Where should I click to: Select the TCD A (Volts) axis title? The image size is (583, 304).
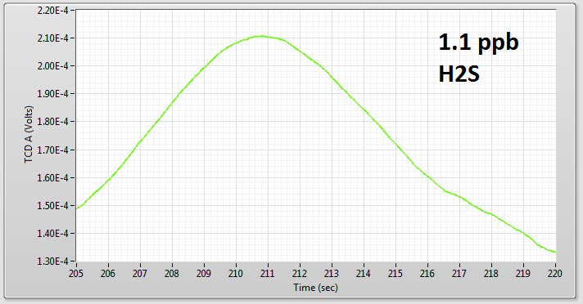point(29,134)
